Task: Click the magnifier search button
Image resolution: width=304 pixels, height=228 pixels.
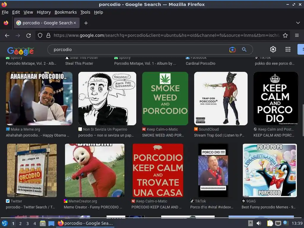Action: [244, 50]
